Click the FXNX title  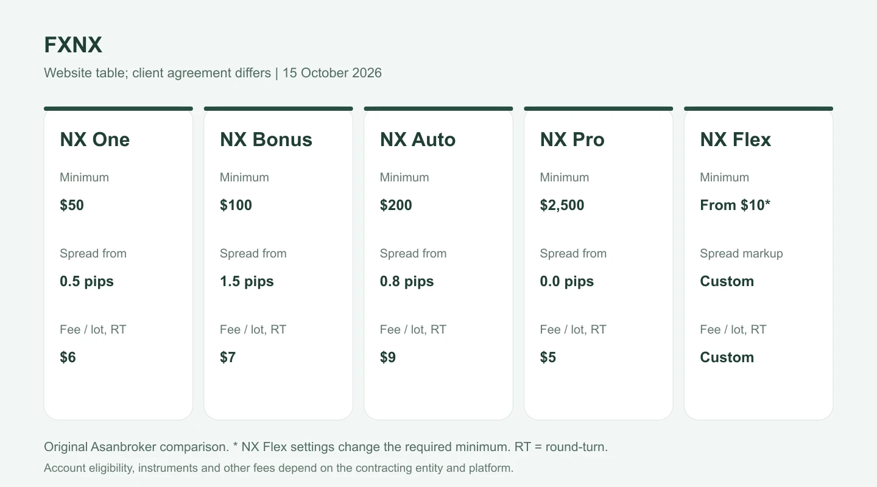(73, 45)
